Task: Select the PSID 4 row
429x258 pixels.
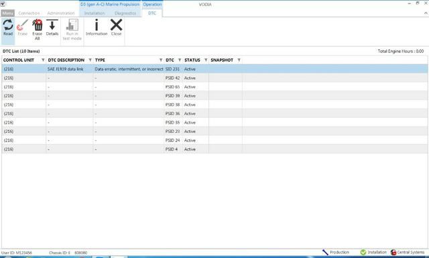Action: [214, 149]
